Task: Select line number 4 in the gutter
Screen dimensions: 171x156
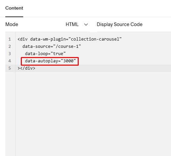Action: [10, 61]
